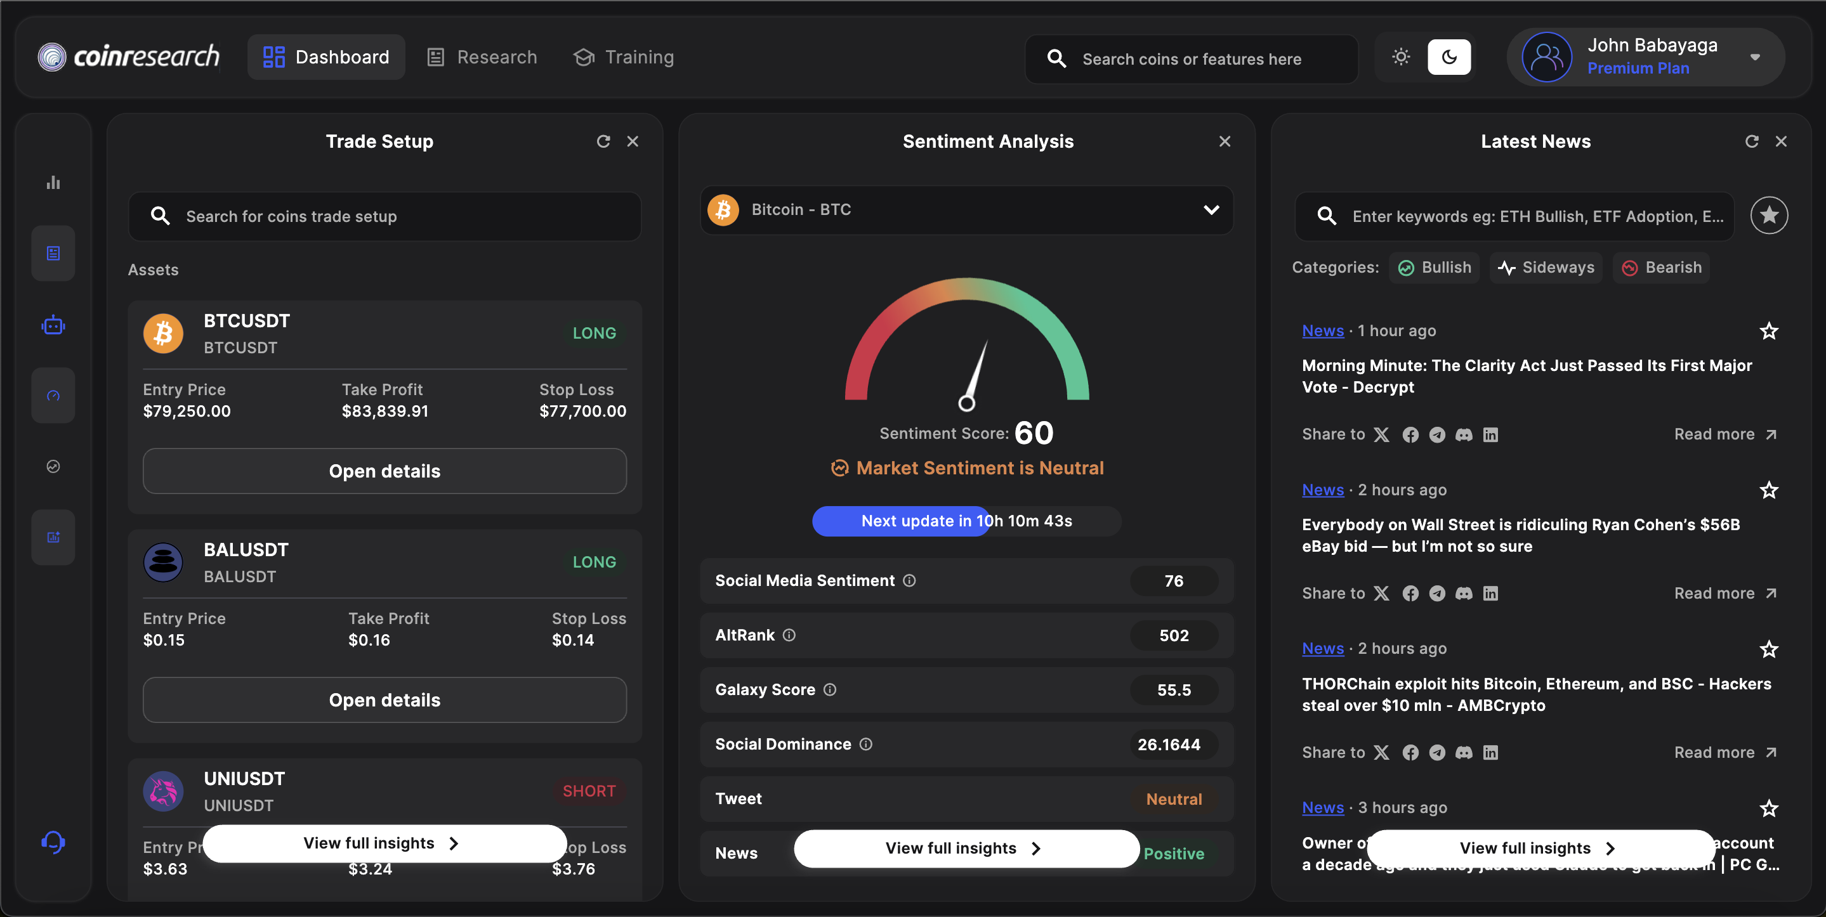View full insights in Trade Setup
Viewport: 1826px width, 917px height.
point(385,843)
